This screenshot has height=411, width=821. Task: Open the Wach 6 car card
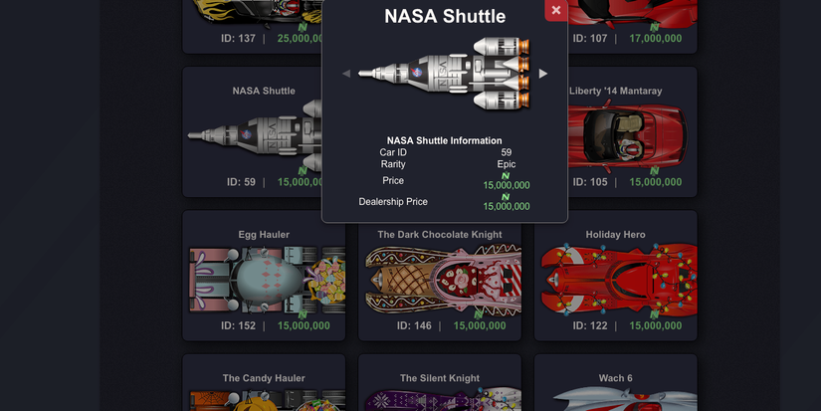pos(616,383)
